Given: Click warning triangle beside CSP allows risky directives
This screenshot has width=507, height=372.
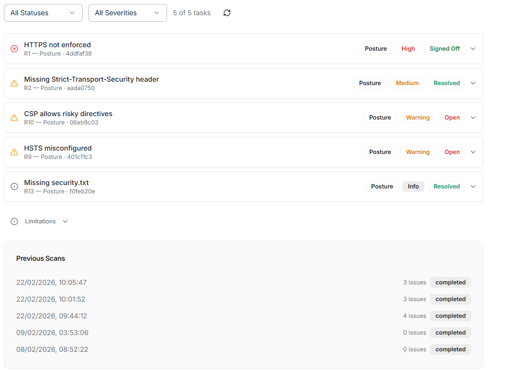Looking at the screenshot, I should [14, 118].
